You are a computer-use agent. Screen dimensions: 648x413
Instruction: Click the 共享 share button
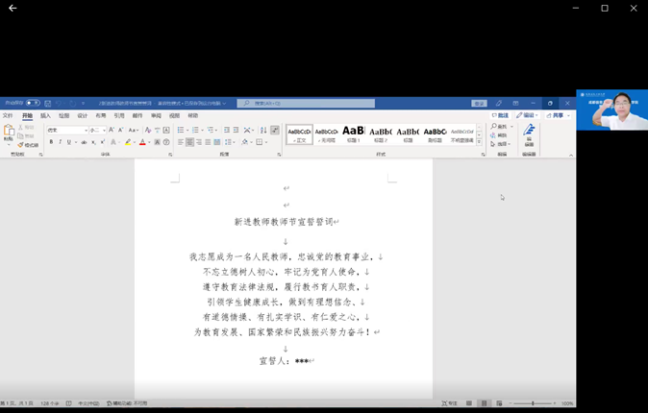[557, 115]
